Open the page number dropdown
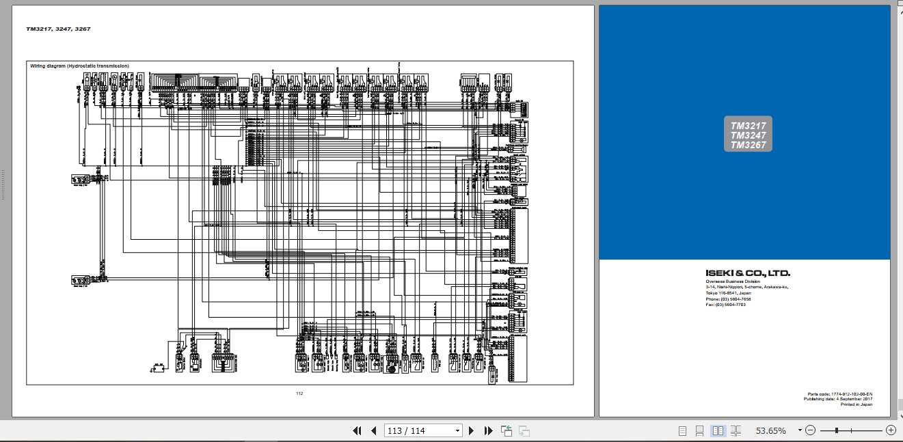903x442 pixels. 457,431
